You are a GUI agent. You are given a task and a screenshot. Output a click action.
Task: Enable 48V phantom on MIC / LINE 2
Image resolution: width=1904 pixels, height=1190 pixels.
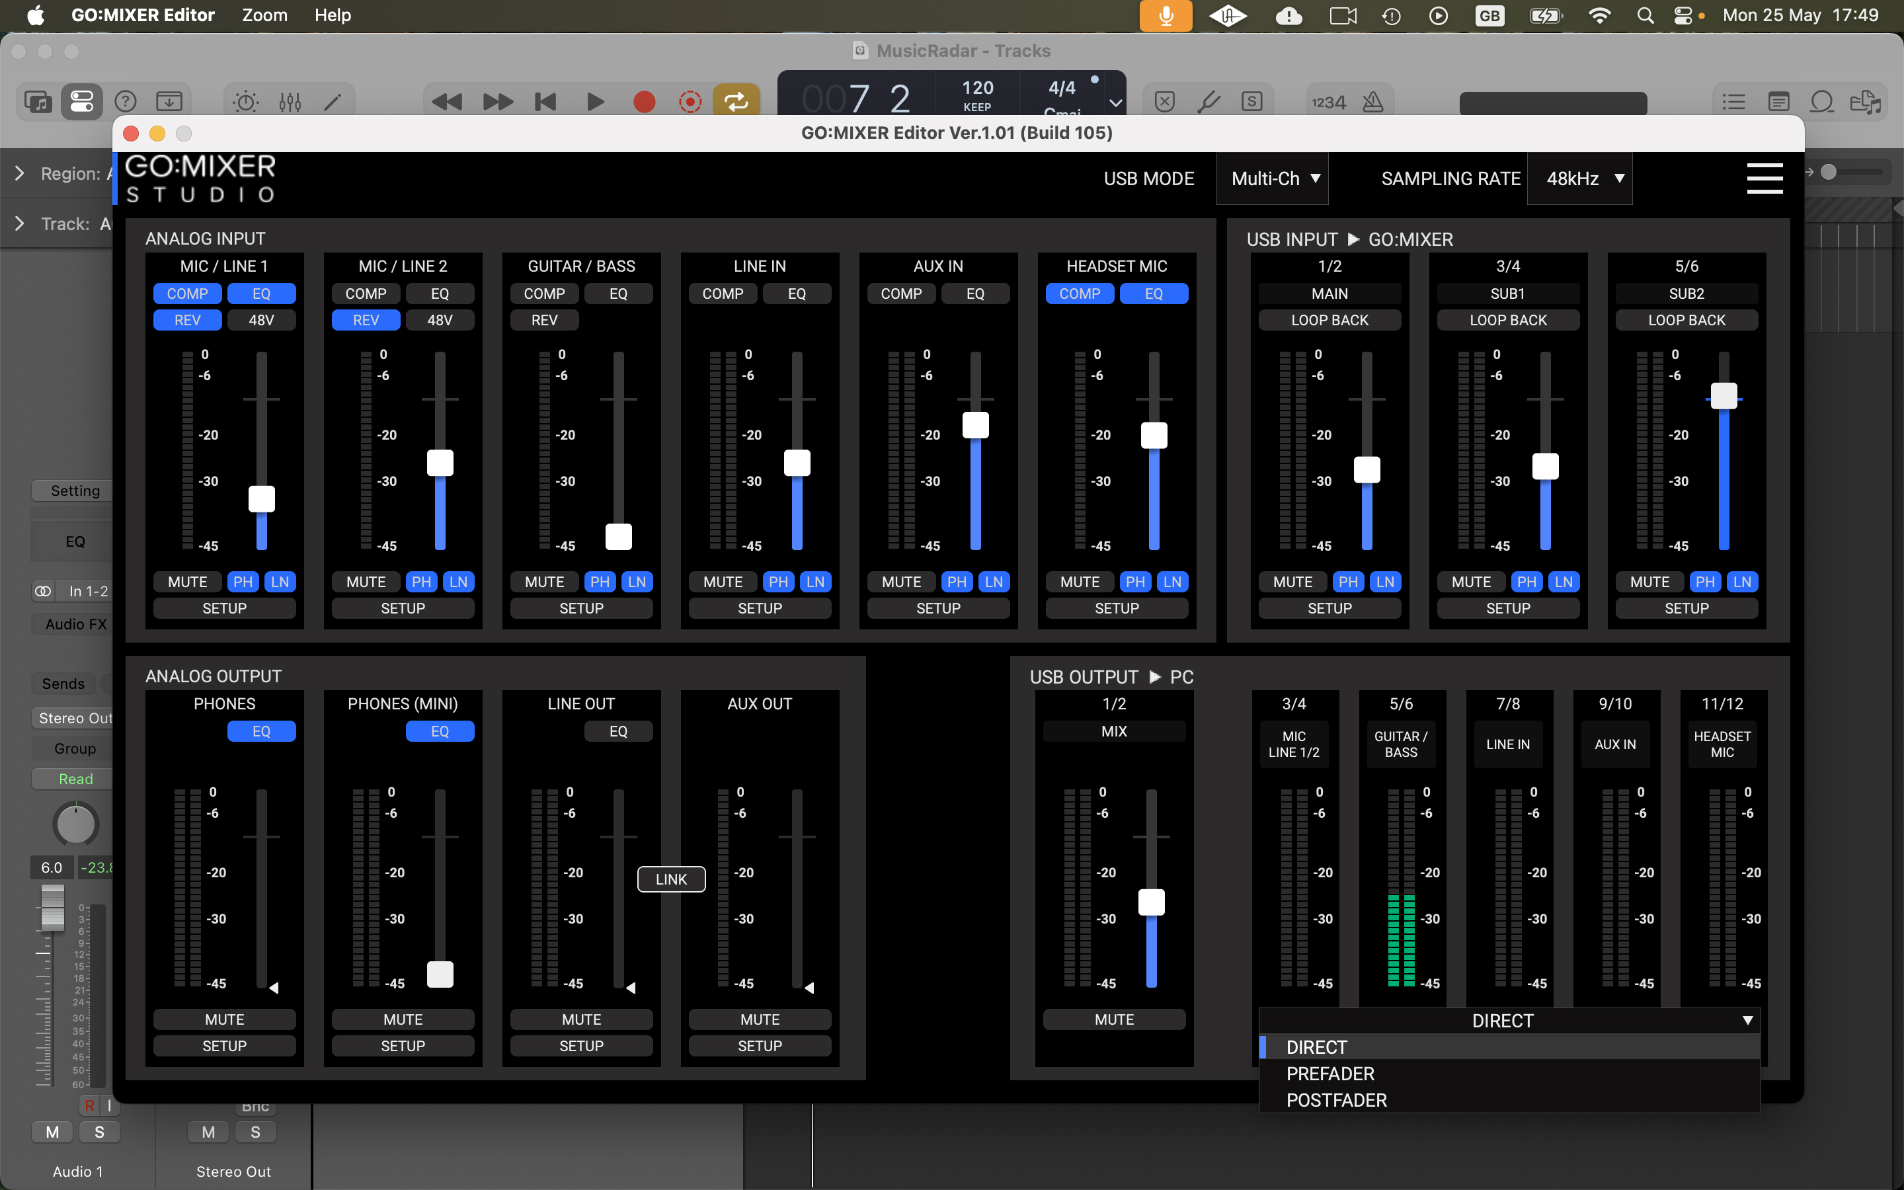tap(440, 321)
